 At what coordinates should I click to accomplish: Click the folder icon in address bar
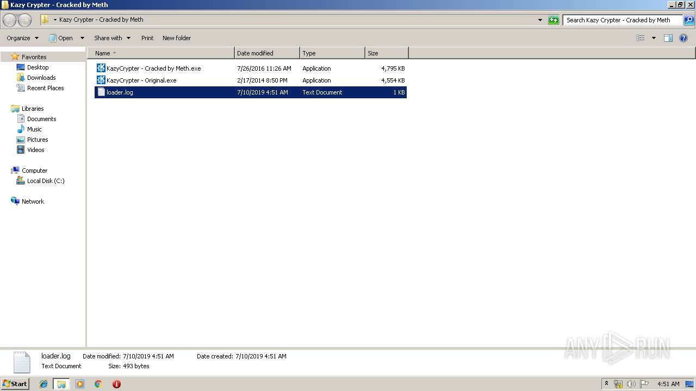(x=45, y=20)
